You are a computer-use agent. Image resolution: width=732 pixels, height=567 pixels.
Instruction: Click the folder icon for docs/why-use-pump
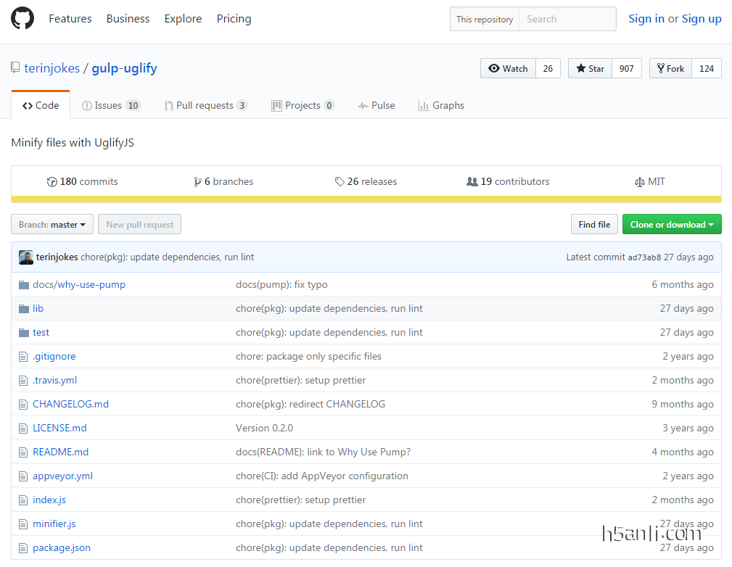24,285
